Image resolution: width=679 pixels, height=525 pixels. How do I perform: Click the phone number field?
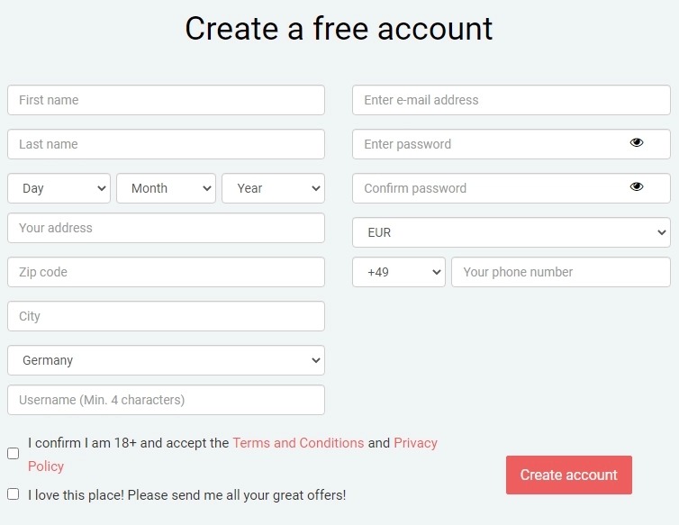click(x=560, y=272)
